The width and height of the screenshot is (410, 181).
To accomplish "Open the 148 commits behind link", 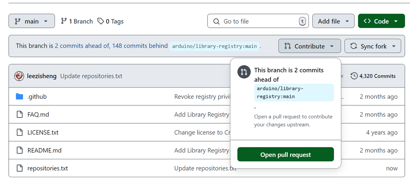I will [140, 46].
